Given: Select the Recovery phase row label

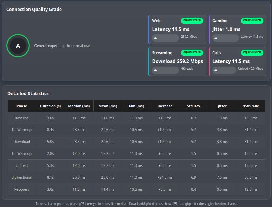Looking at the screenshot, I should [x=22, y=189].
